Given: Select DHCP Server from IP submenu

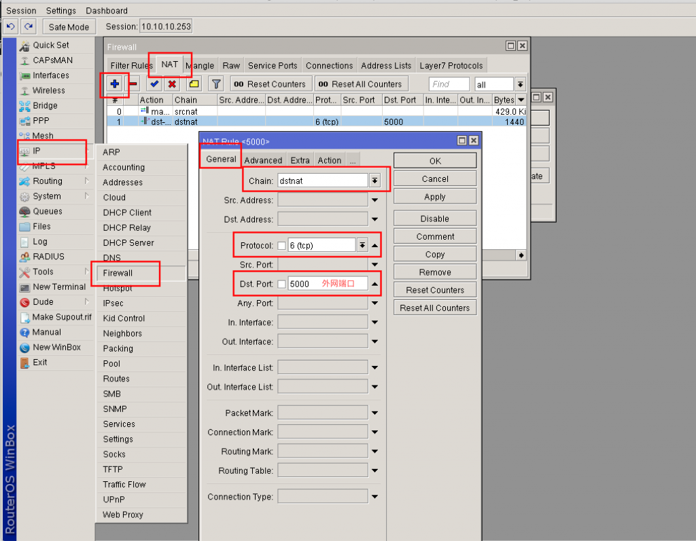Looking at the screenshot, I should click(128, 243).
